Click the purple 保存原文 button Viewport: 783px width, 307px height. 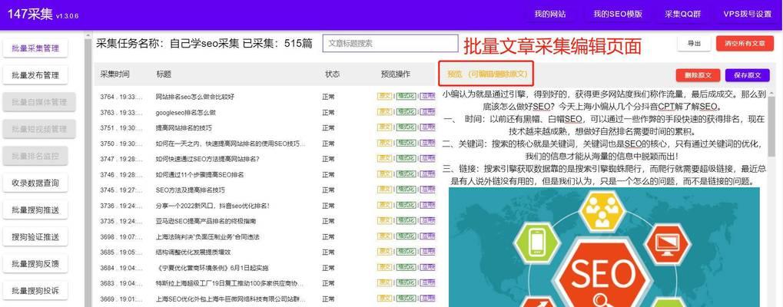(x=748, y=75)
